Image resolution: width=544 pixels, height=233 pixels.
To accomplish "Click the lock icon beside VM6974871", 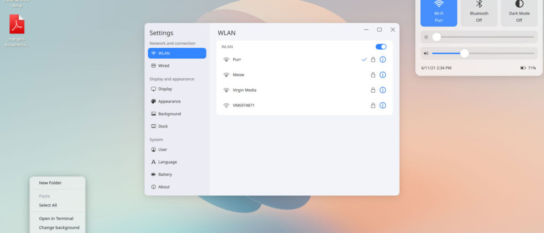I will 373,105.
